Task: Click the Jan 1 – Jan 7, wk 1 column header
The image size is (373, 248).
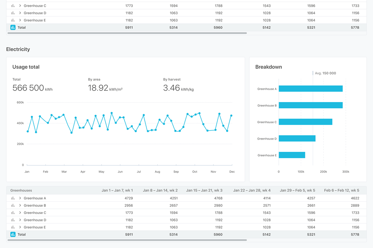Action: 117,190
